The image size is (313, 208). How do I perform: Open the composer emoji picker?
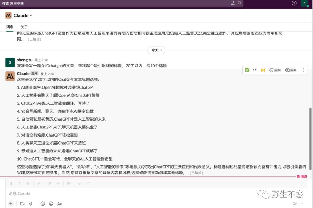43,204
